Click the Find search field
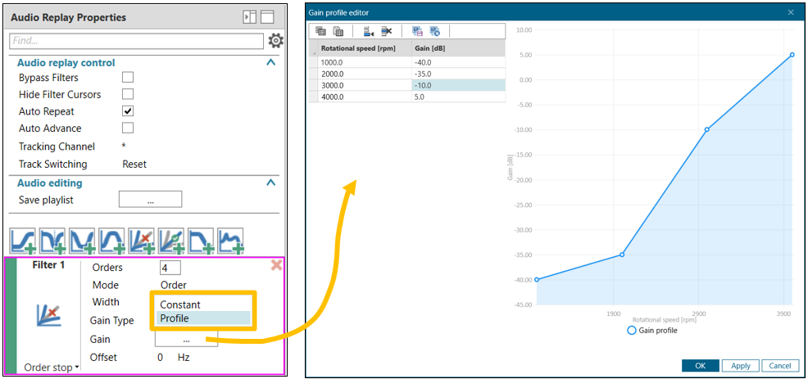808x379 pixels. 136,40
